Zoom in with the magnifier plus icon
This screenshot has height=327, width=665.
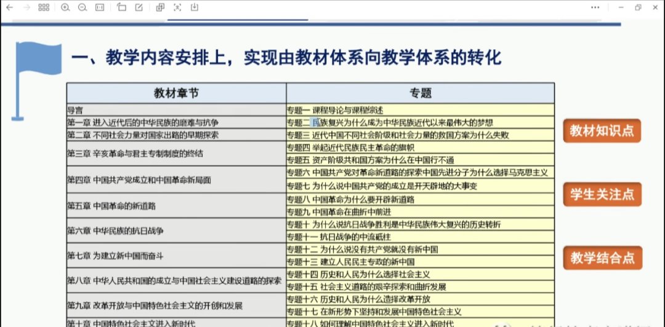pos(66,7)
